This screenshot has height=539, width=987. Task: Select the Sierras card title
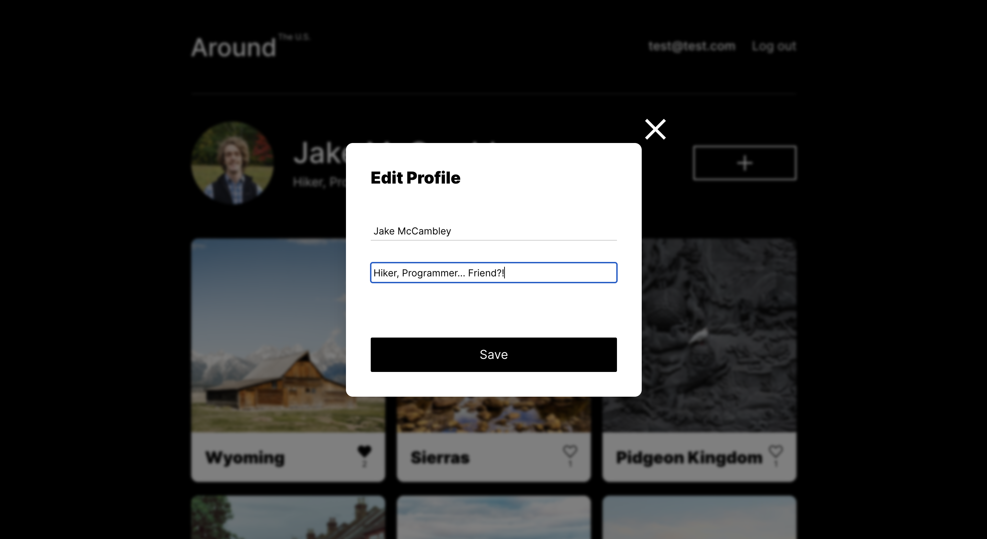(x=440, y=458)
